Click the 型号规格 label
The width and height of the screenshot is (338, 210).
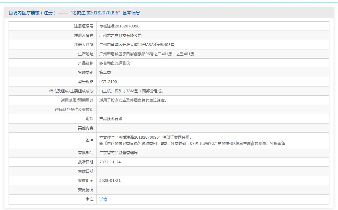click(86, 82)
